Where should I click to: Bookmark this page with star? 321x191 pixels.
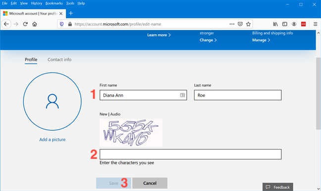point(248,24)
